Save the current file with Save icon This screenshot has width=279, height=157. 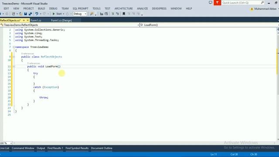click(x=25, y=14)
